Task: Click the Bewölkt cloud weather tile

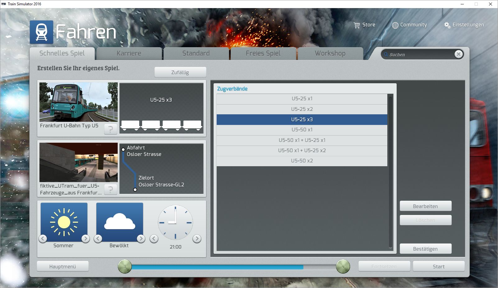Action: point(120,222)
